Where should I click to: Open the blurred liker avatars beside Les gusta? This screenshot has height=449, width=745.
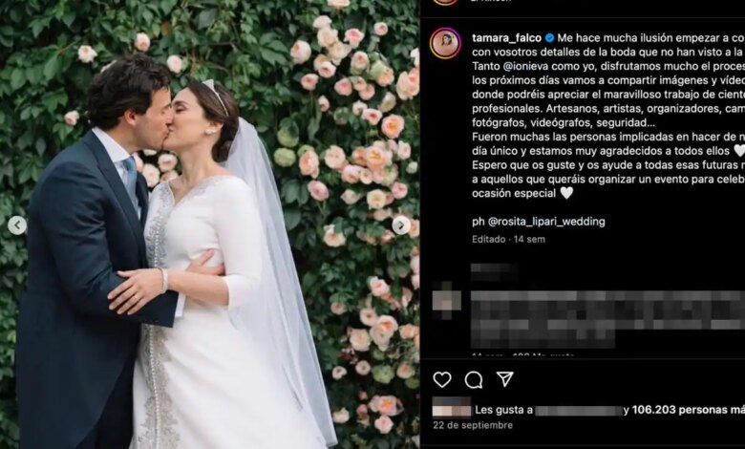[452, 407]
